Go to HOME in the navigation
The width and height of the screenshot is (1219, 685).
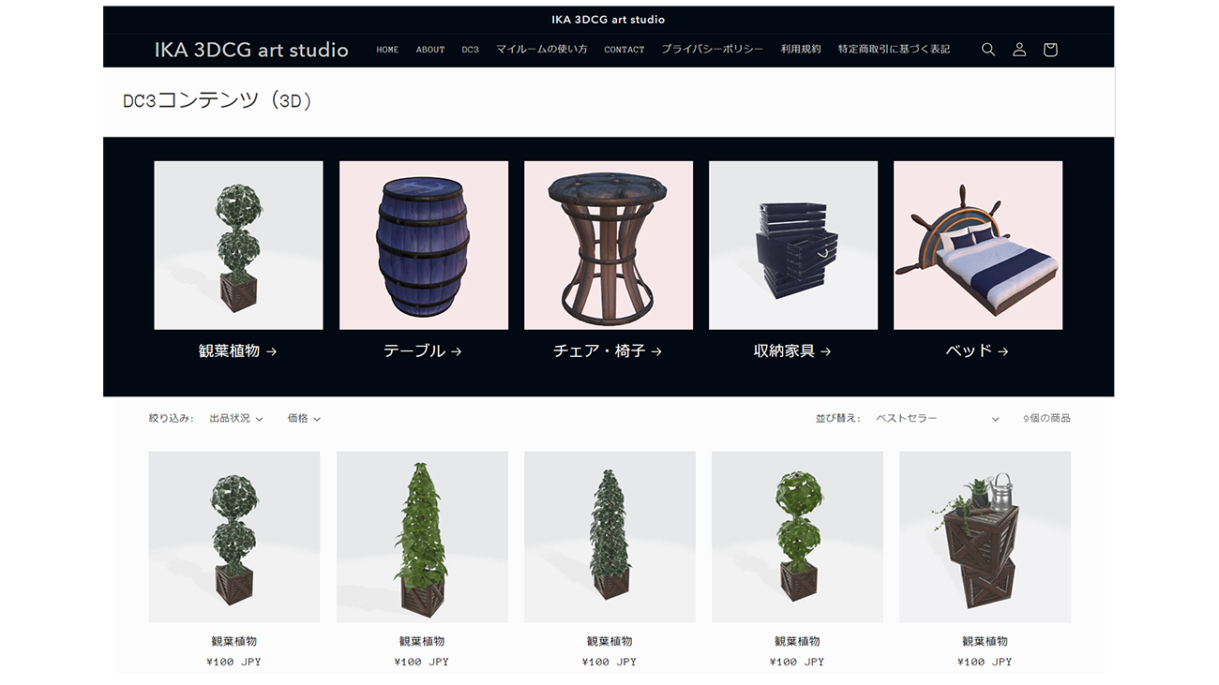pos(387,50)
